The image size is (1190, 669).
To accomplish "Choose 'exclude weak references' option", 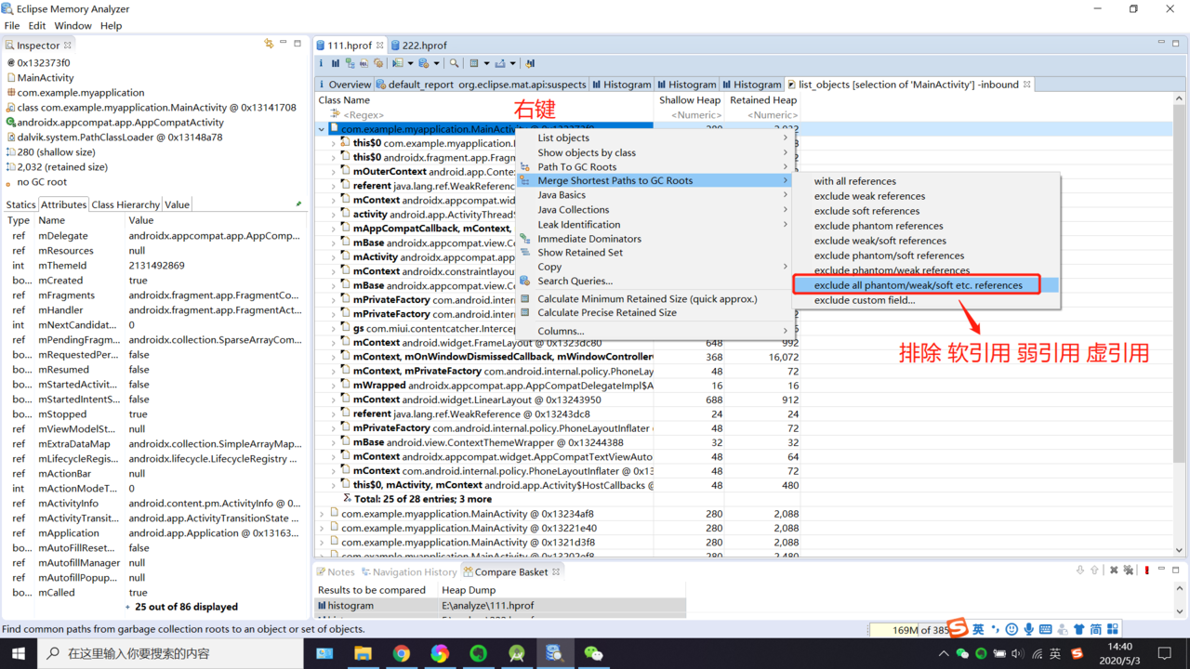I will (x=869, y=196).
